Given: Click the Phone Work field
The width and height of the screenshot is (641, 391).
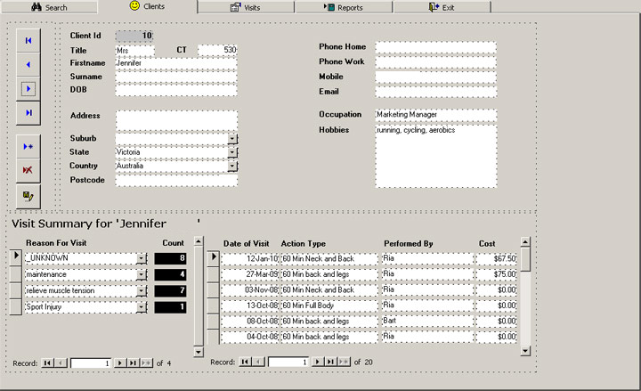Looking at the screenshot, I should [435, 62].
